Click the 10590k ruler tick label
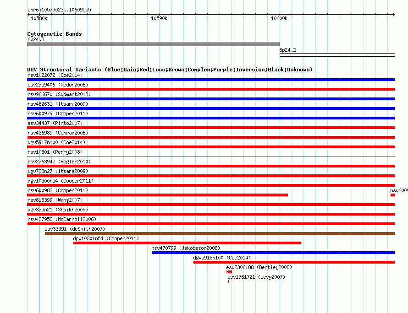This screenshot has height=313, width=408. coord(159,18)
